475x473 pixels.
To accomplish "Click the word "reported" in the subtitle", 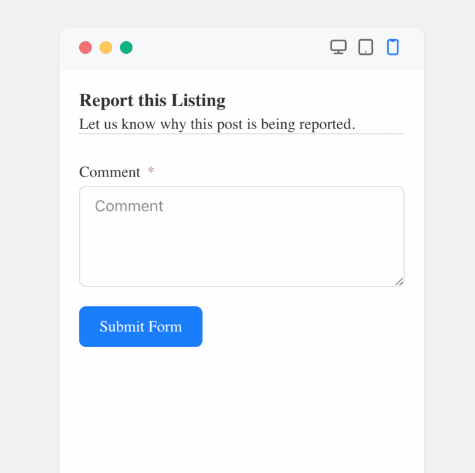I will [325, 124].
